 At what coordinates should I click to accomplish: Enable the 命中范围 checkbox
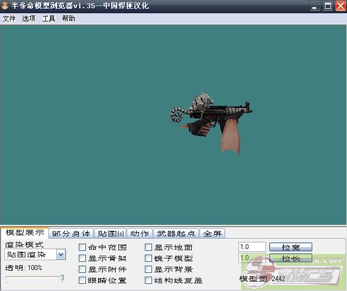click(83, 247)
